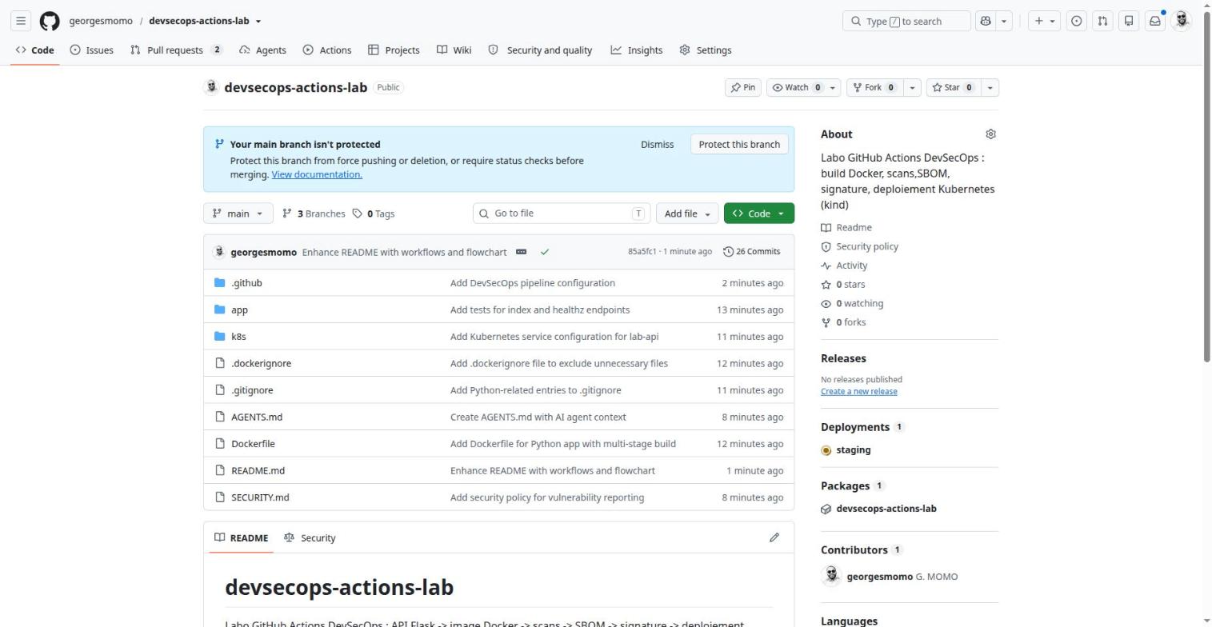This screenshot has width=1212, height=627.
Task: Focus the Go to file search field
Action: click(x=562, y=214)
